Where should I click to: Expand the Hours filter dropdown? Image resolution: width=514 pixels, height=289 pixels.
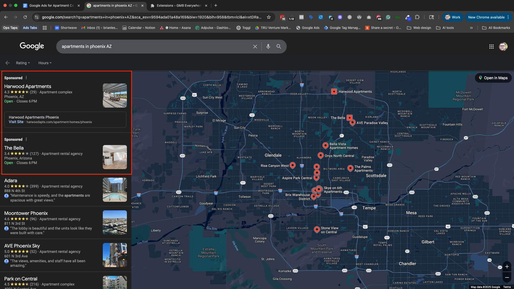(x=45, y=63)
